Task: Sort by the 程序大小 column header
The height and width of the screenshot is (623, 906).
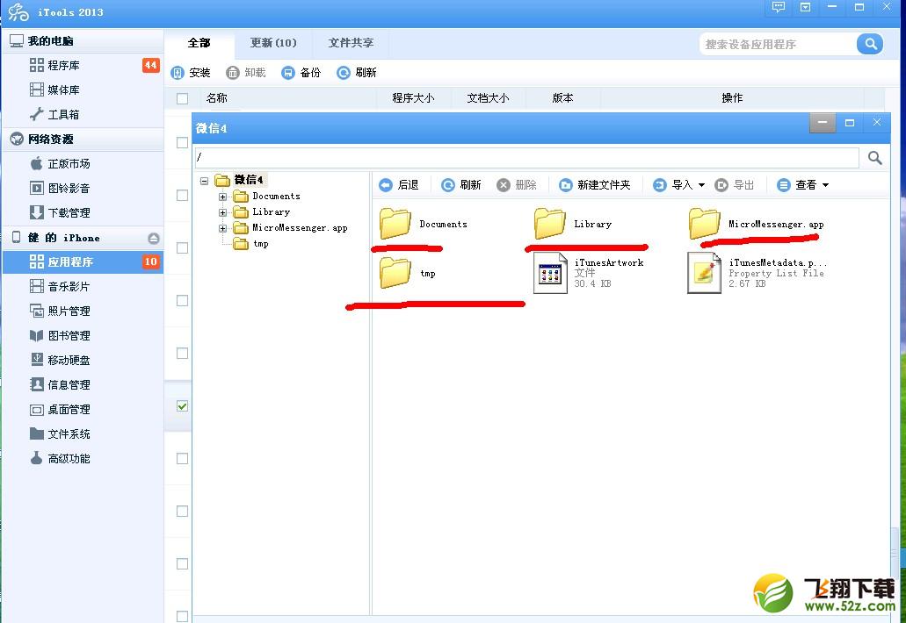Action: [x=413, y=98]
